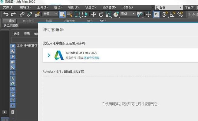Open the 工具(T) menu

[x=42, y=7]
